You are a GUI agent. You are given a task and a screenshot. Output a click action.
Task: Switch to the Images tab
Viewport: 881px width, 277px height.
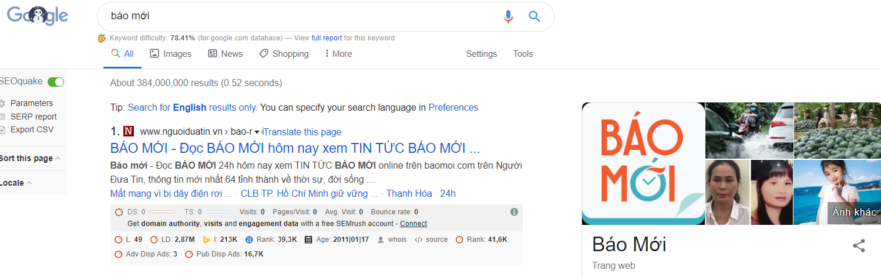point(171,54)
